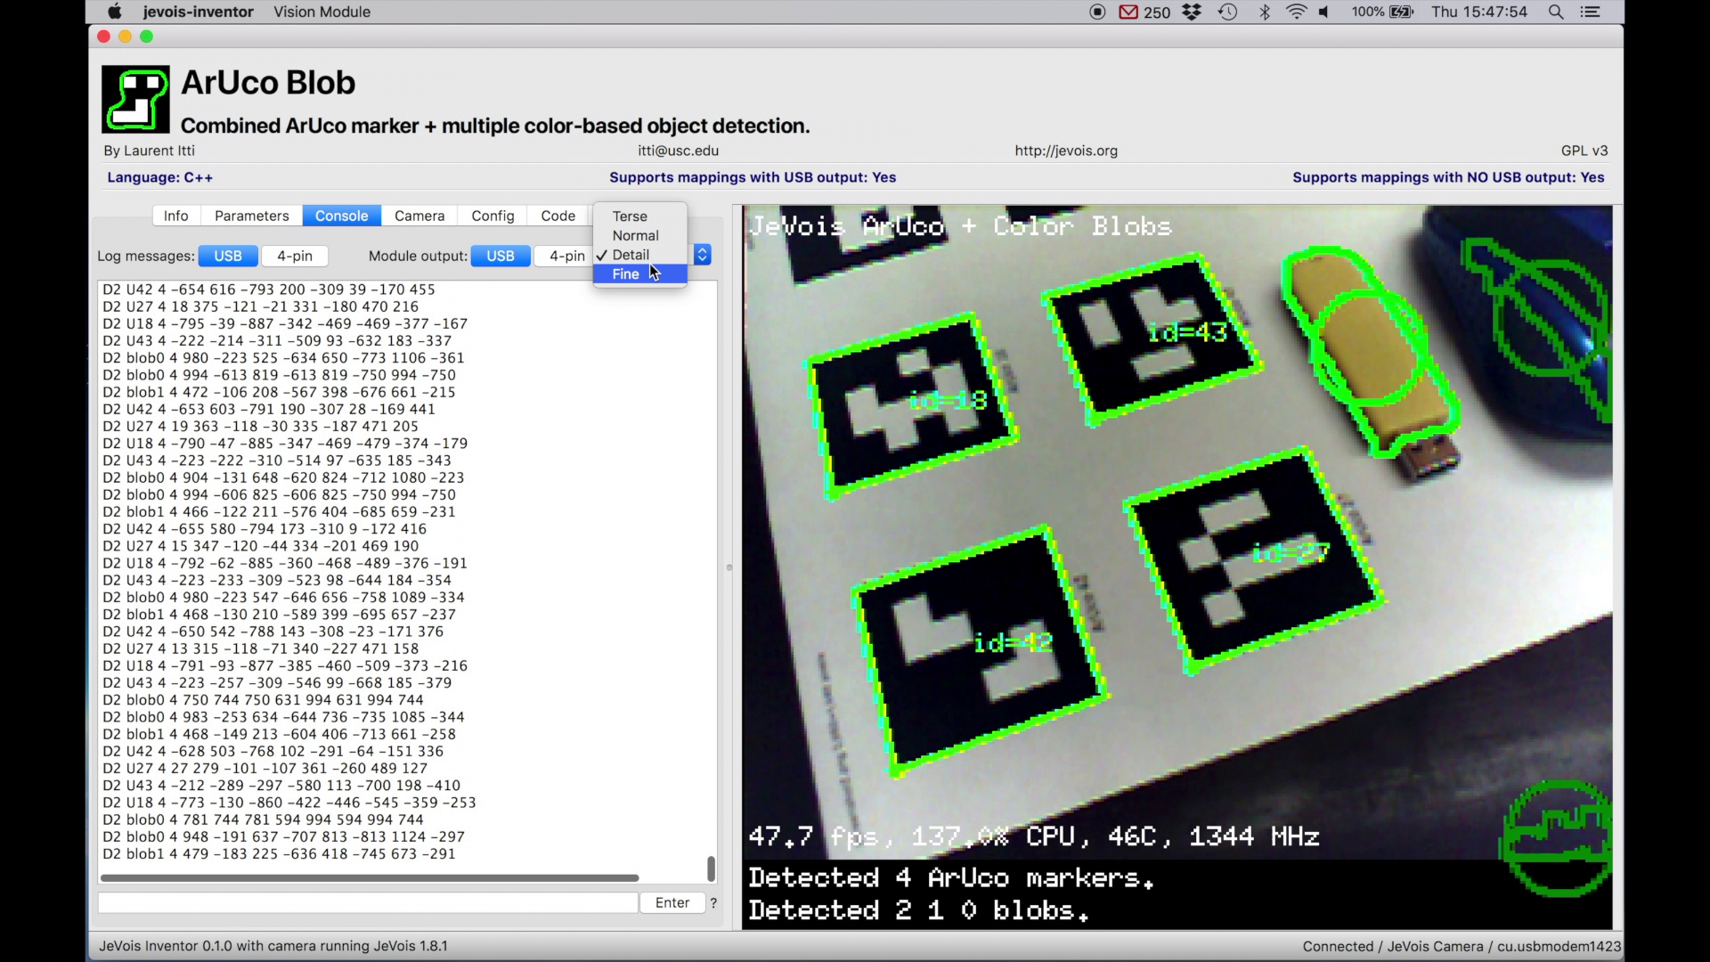Click the '47.7 fps' stats overlay text

[1034, 837]
